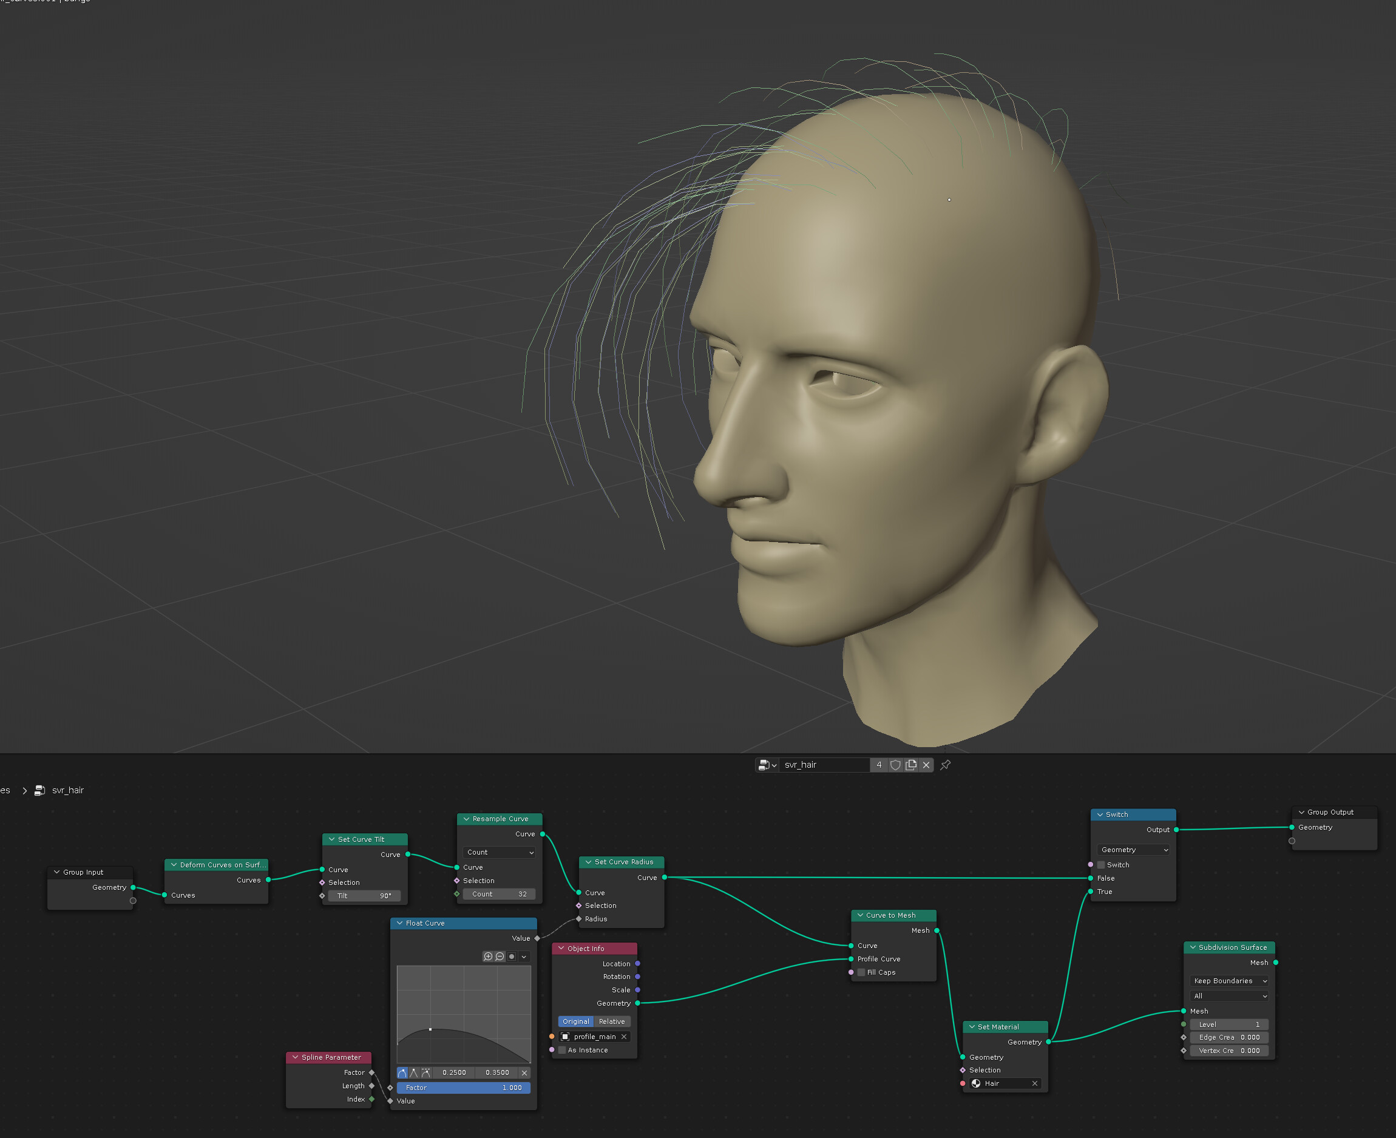1396x1138 pixels.
Task: Open Resample Curve Count mode dropdown
Action: click(x=500, y=853)
